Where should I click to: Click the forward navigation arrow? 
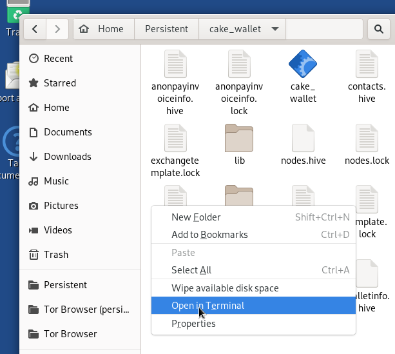(x=57, y=29)
